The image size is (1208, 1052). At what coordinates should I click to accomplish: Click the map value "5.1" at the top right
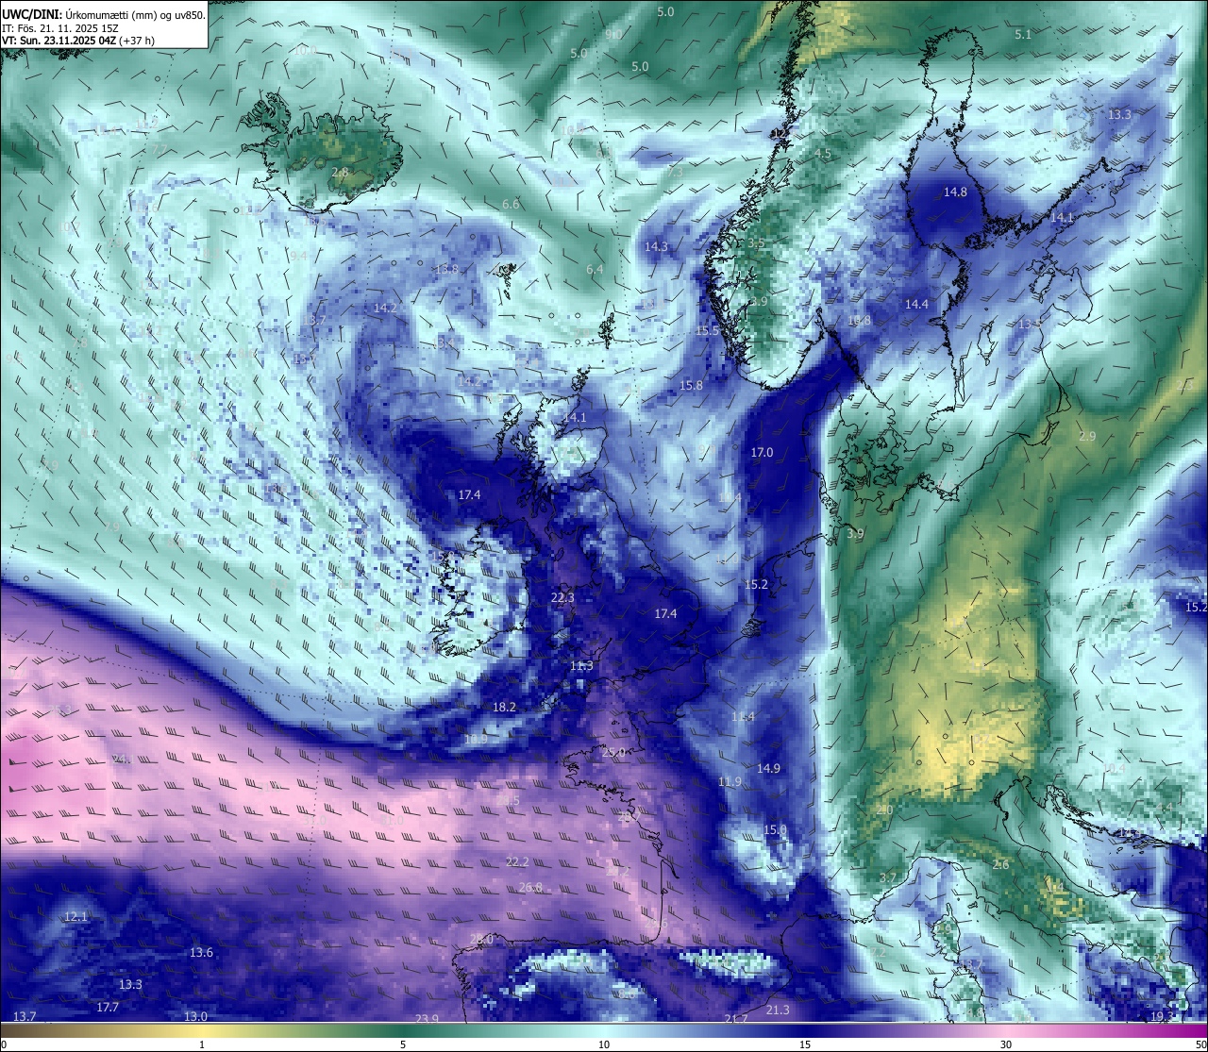coord(1023,34)
